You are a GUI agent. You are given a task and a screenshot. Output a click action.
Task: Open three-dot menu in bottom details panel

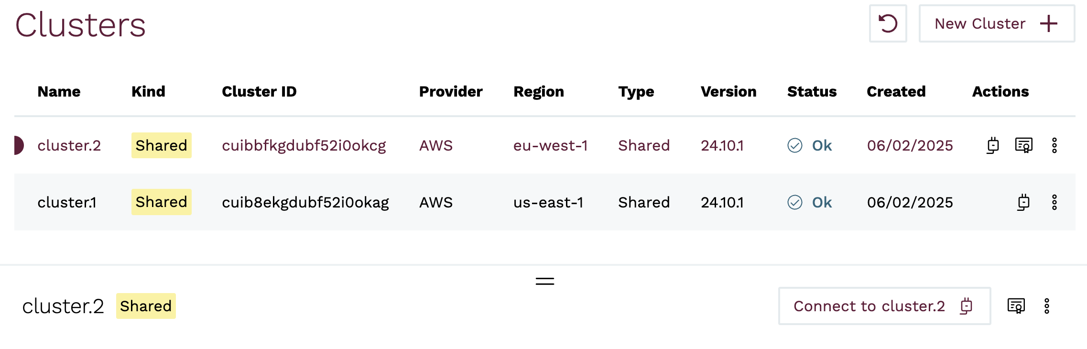tap(1046, 306)
